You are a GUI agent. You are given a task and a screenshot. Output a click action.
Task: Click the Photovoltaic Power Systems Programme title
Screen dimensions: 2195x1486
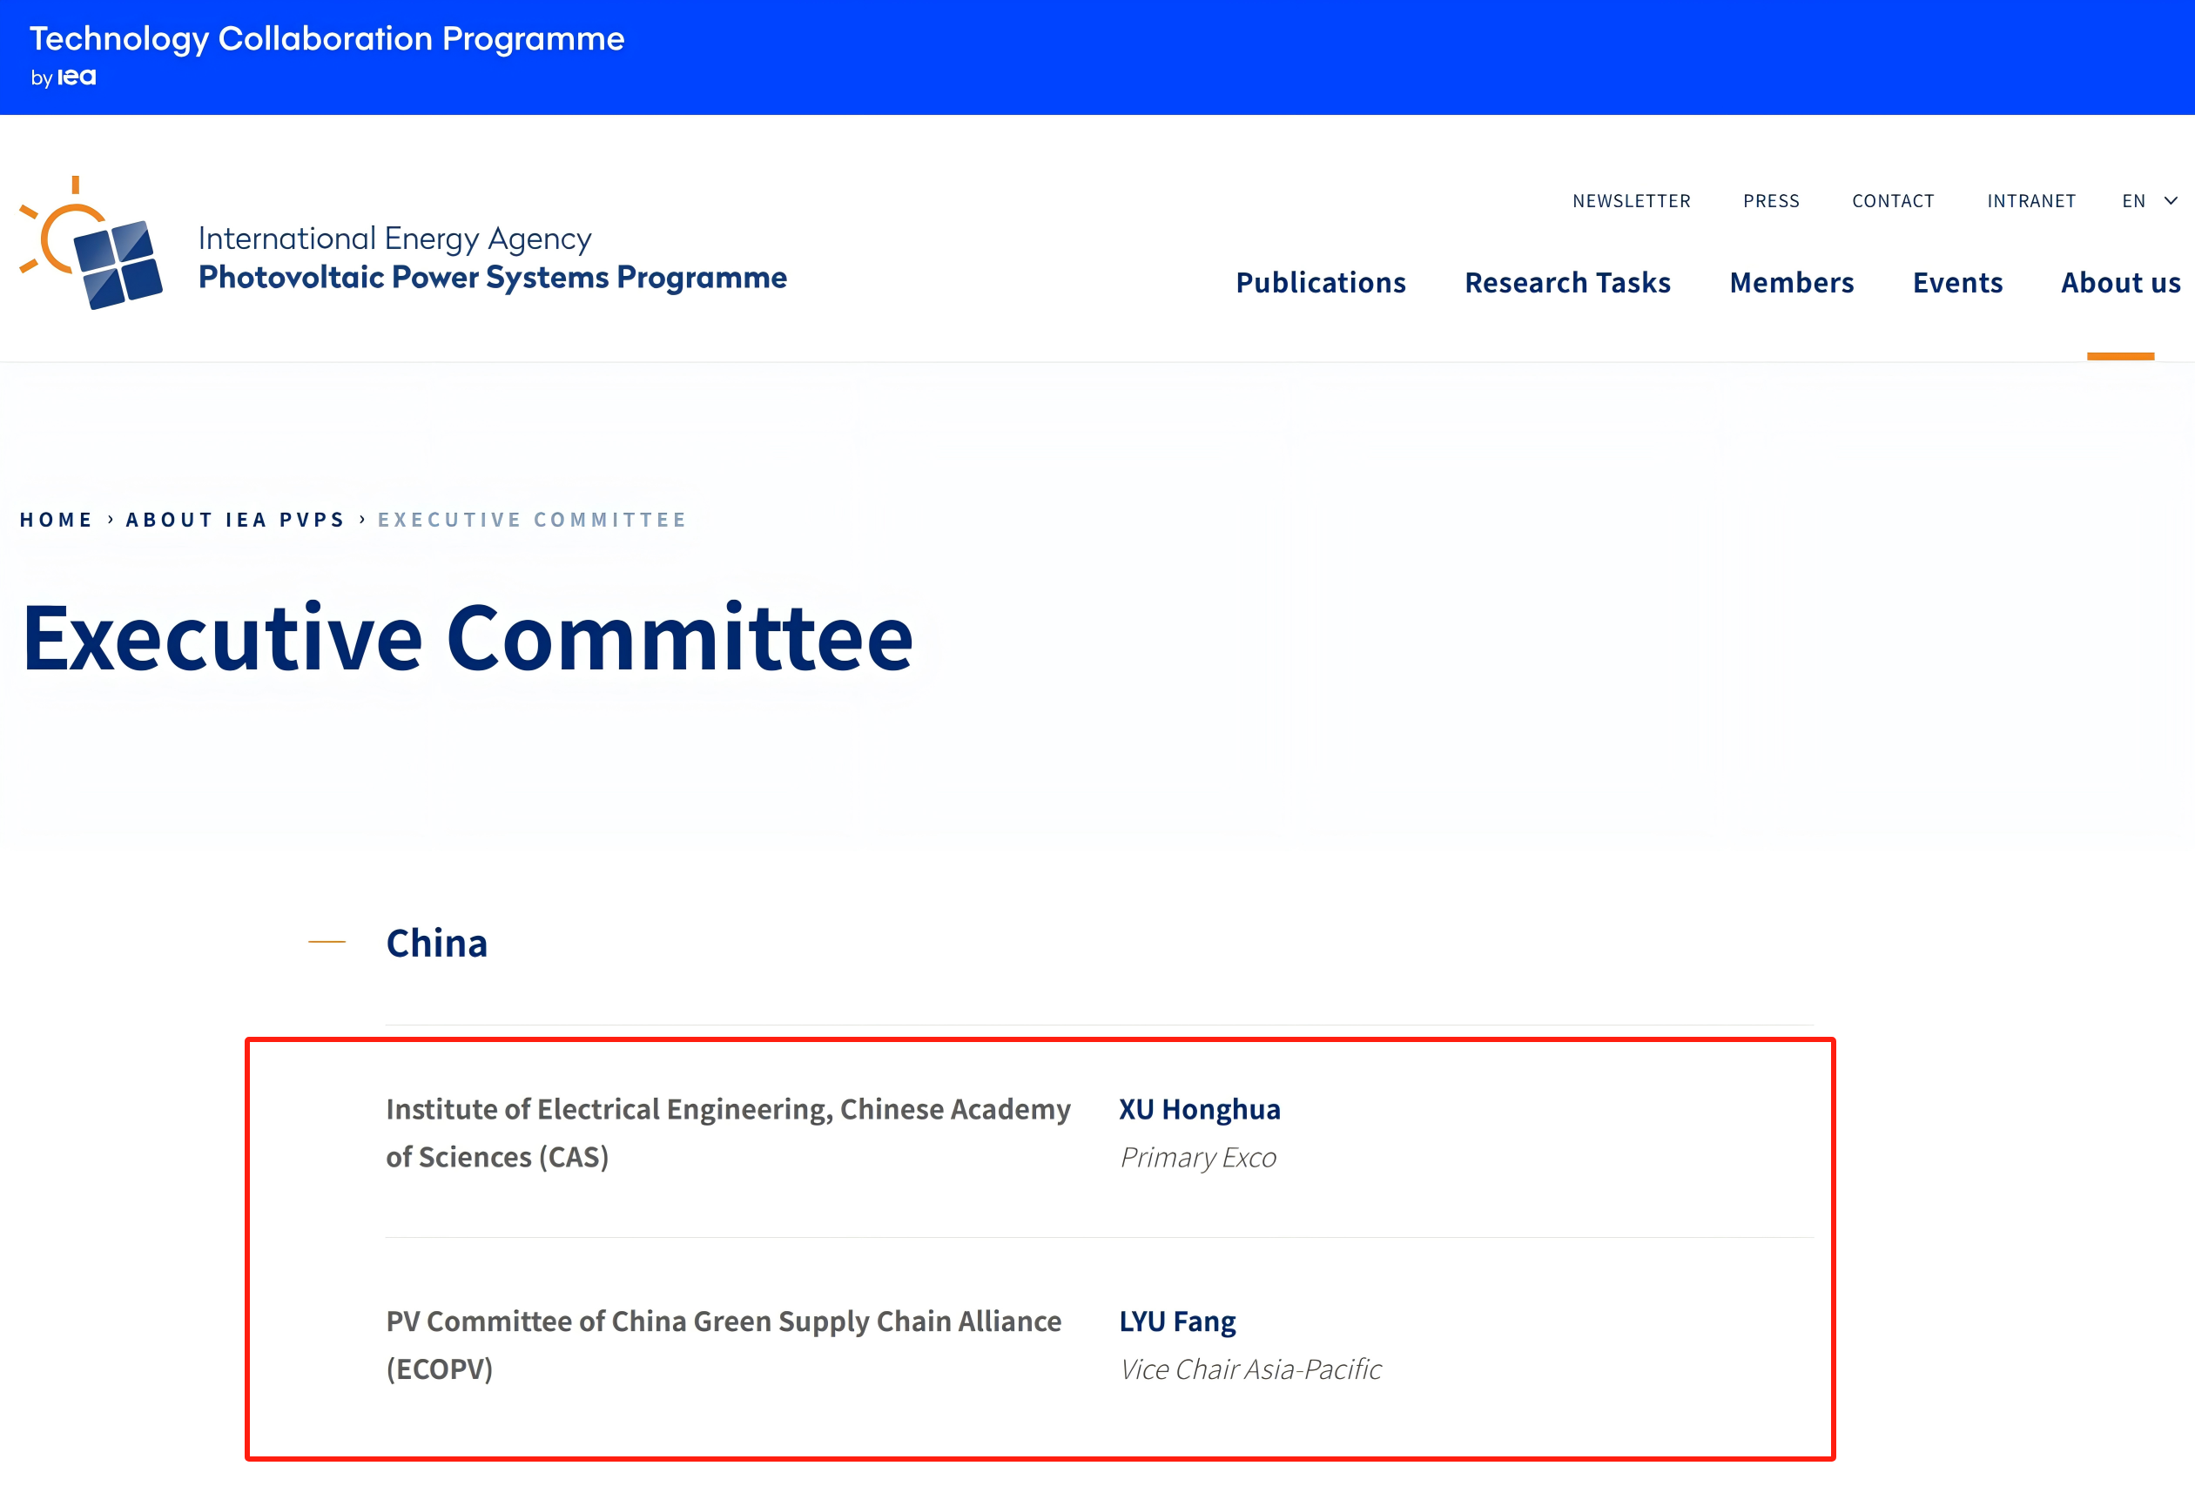click(492, 278)
